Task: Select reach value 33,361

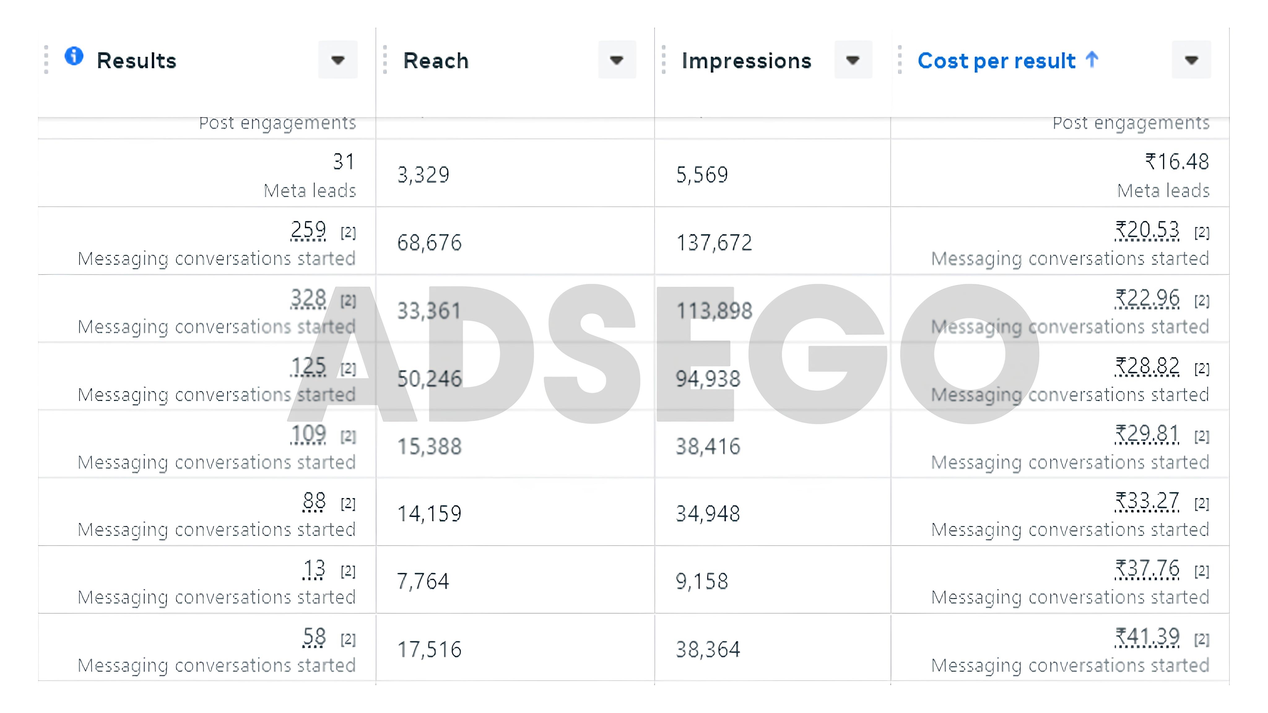Action: pyautogui.click(x=429, y=311)
